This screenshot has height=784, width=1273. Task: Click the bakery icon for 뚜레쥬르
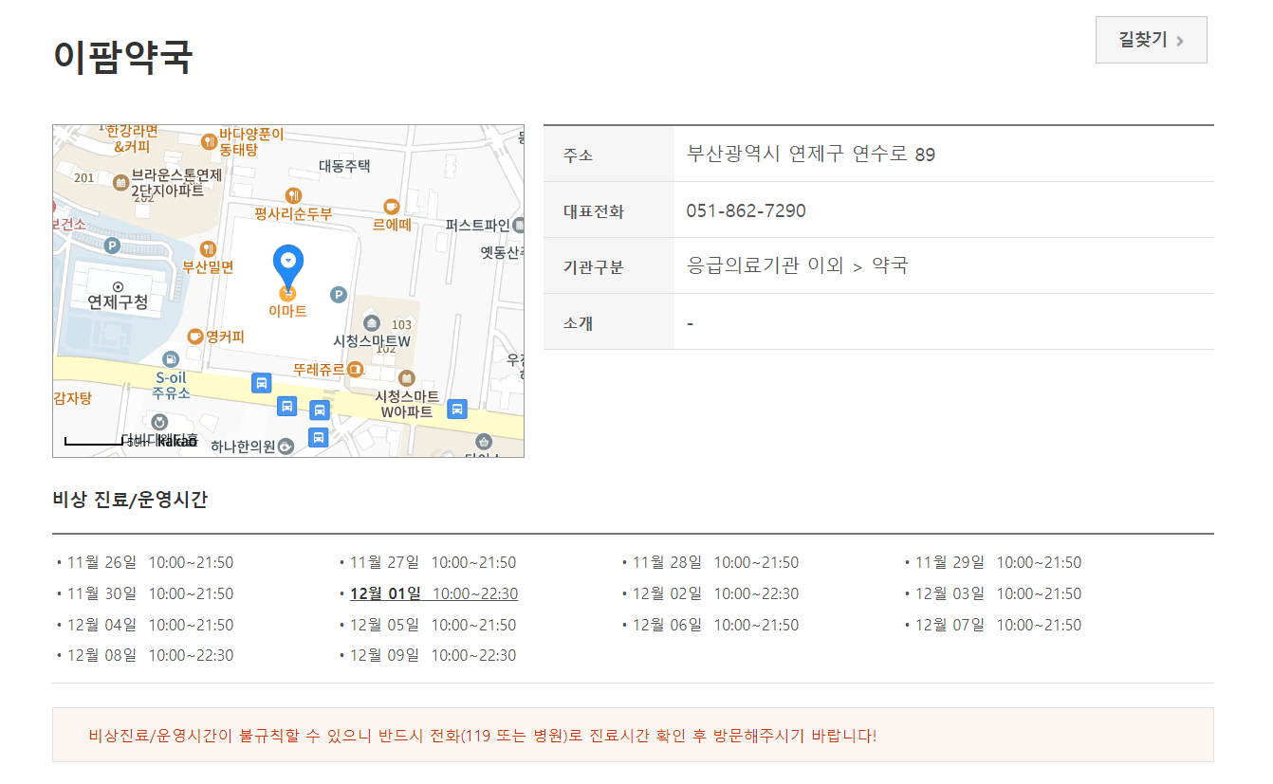click(356, 368)
